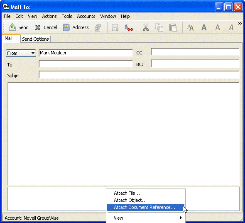Click the Mail To window title icon
Screen dimensions: 245x223
click(x=6, y=7)
